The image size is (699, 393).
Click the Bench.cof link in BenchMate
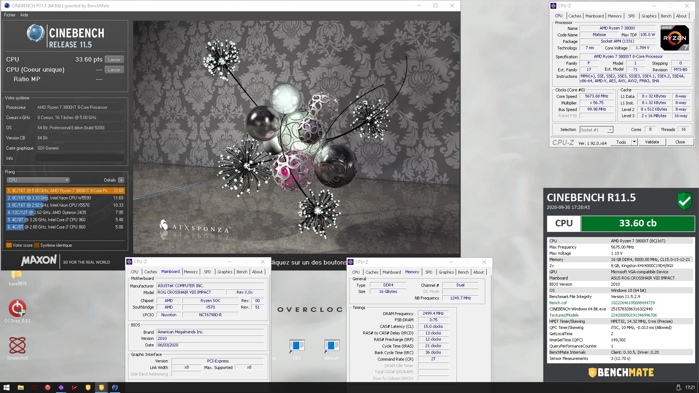558,303
